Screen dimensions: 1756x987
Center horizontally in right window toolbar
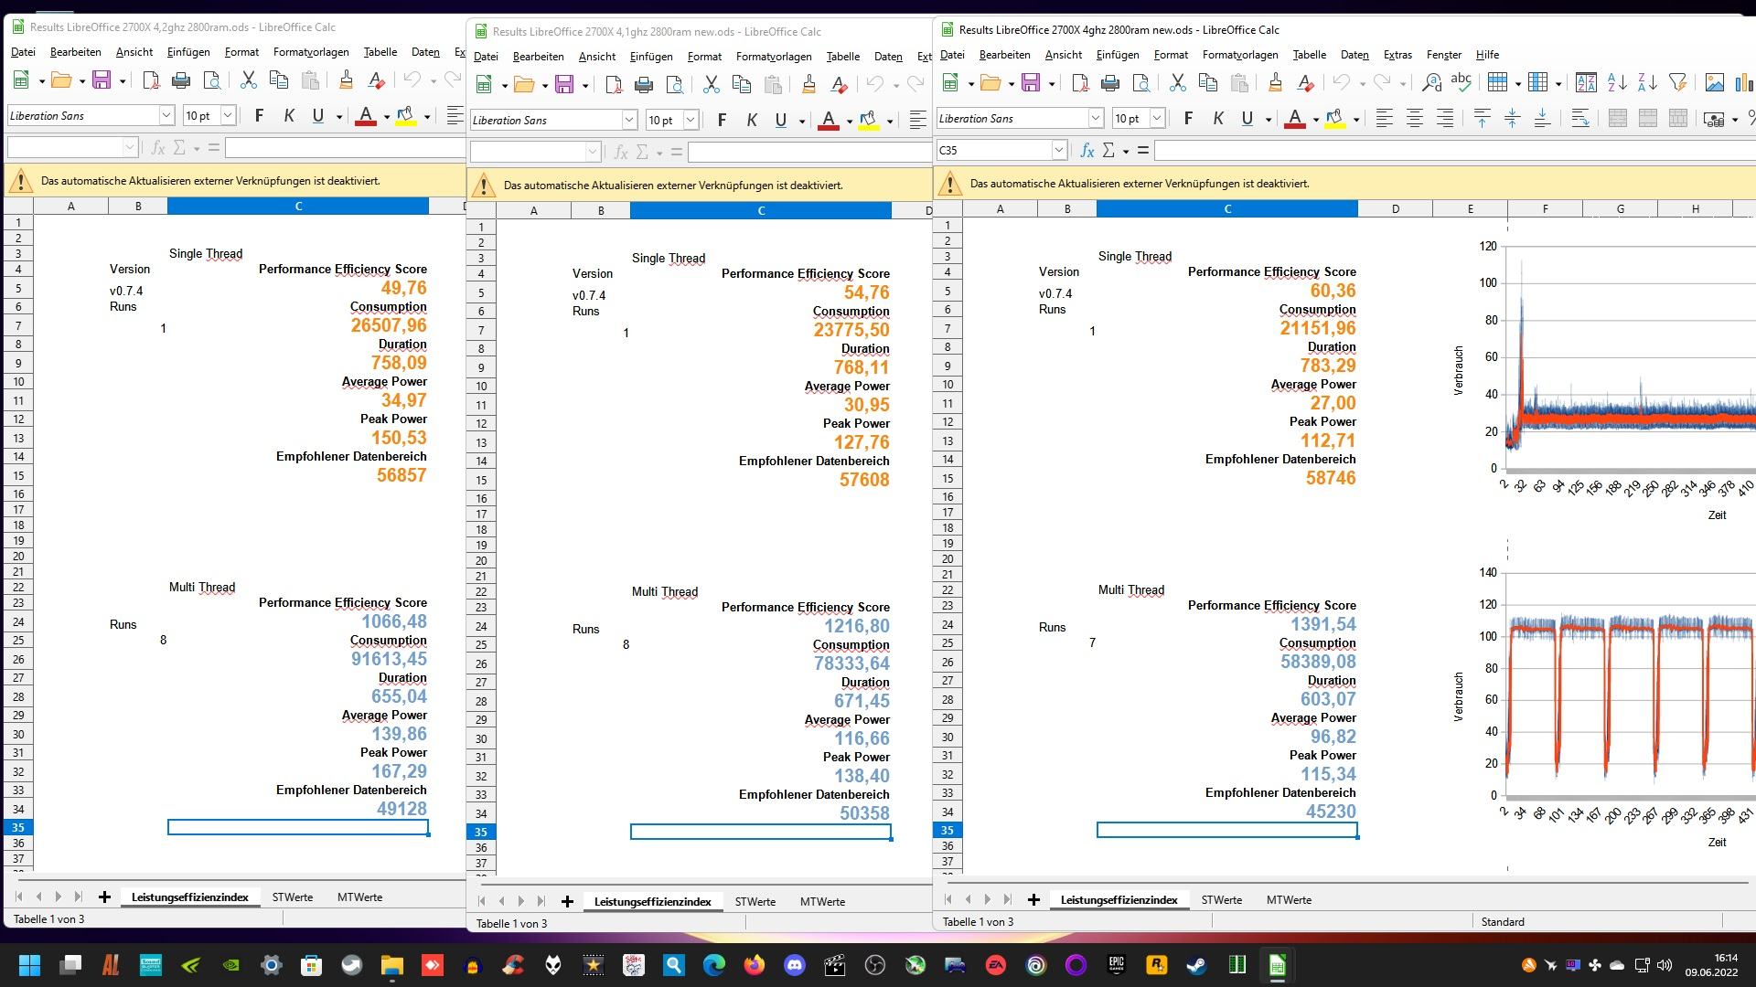click(x=1415, y=118)
